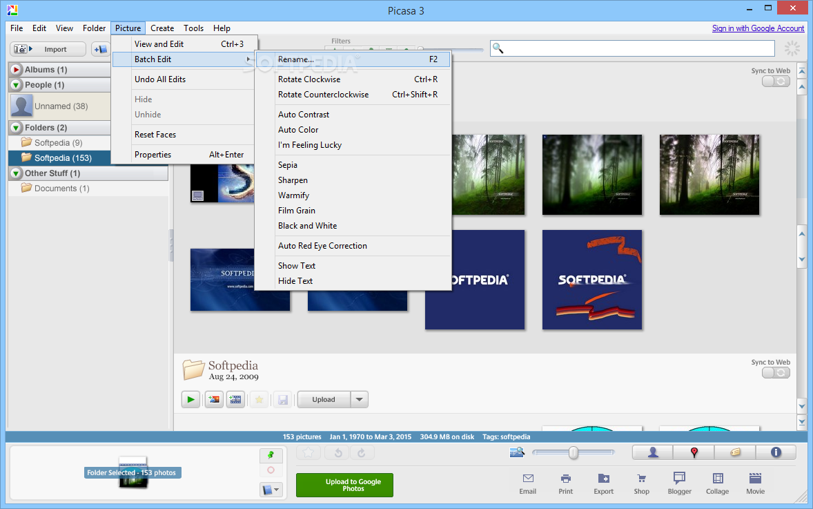Select Undo All Edits menu entry
The height and width of the screenshot is (509, 813).
click(x=183, y=79)
